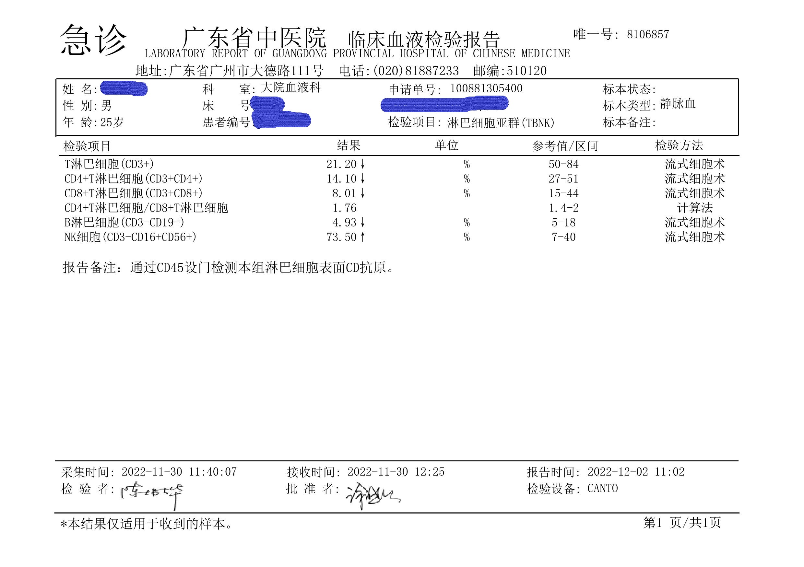Click the test item 淋巴细胞亚群(TBNK)
This screenshot has height=567, width=804.
pyautogui.click(x=501, y=123)
